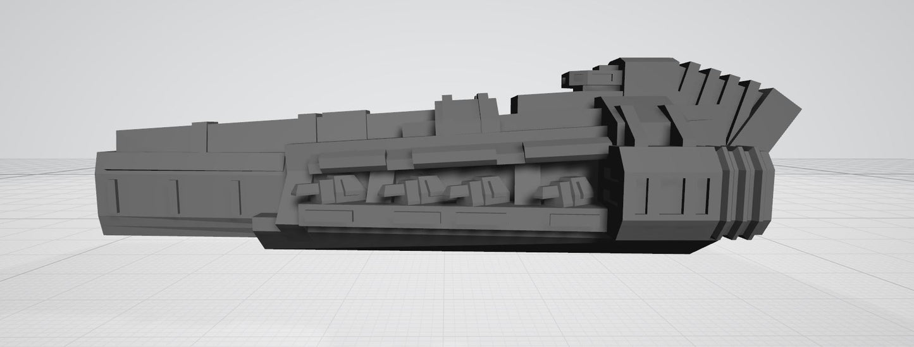Click the long ledge below the side turrets
Screen dimensions: 914x347
tap(443, 218)
